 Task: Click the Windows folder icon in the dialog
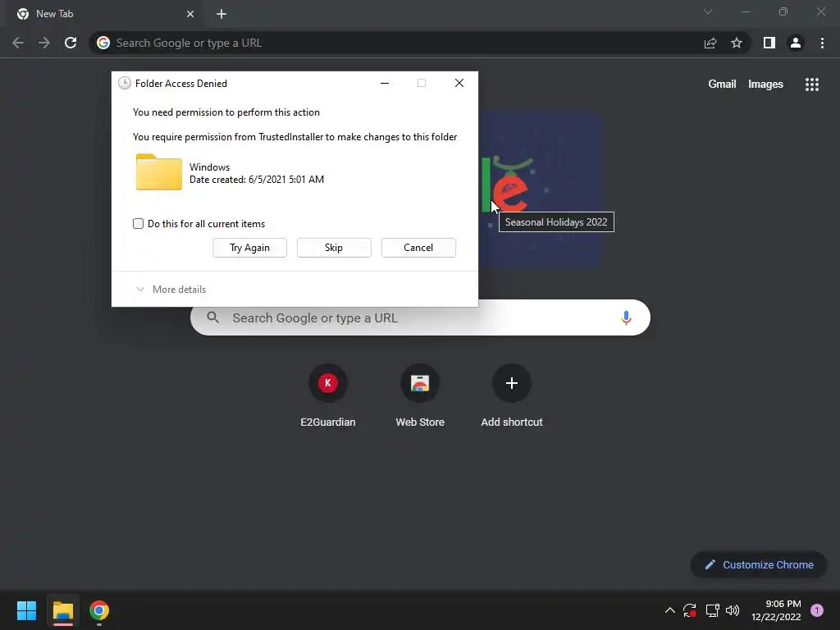tap(158, 172)
